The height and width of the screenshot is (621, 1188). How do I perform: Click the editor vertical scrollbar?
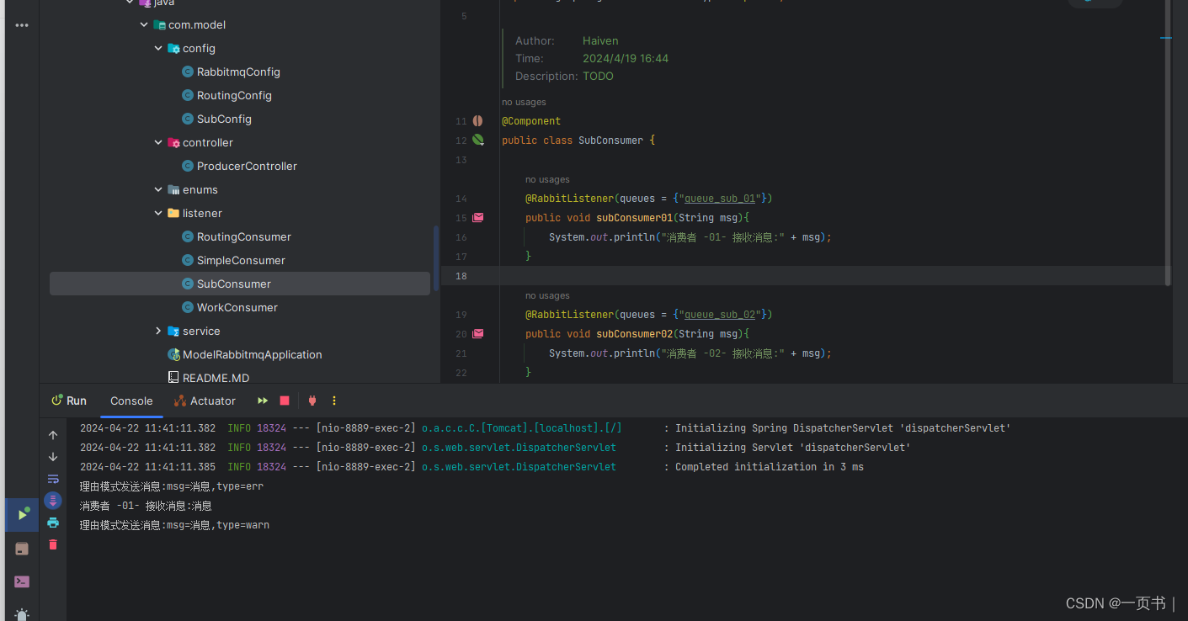[1167, 143]
